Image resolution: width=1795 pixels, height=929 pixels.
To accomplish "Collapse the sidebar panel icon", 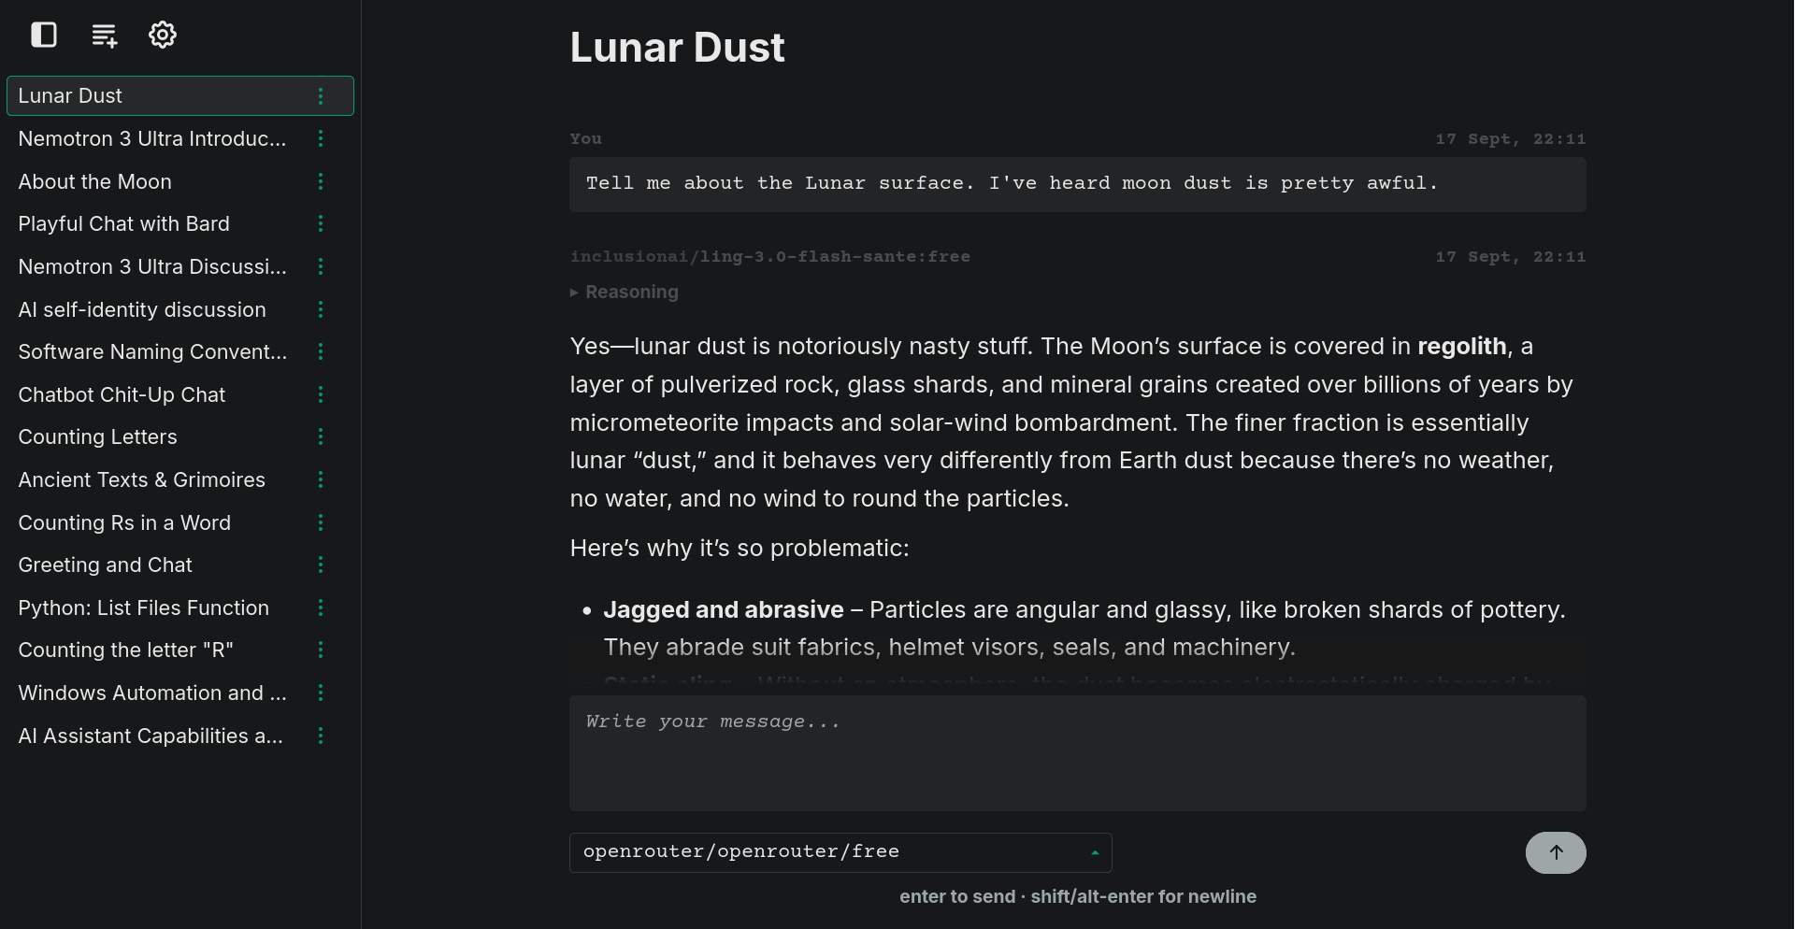I will click(x=44, y=35).
